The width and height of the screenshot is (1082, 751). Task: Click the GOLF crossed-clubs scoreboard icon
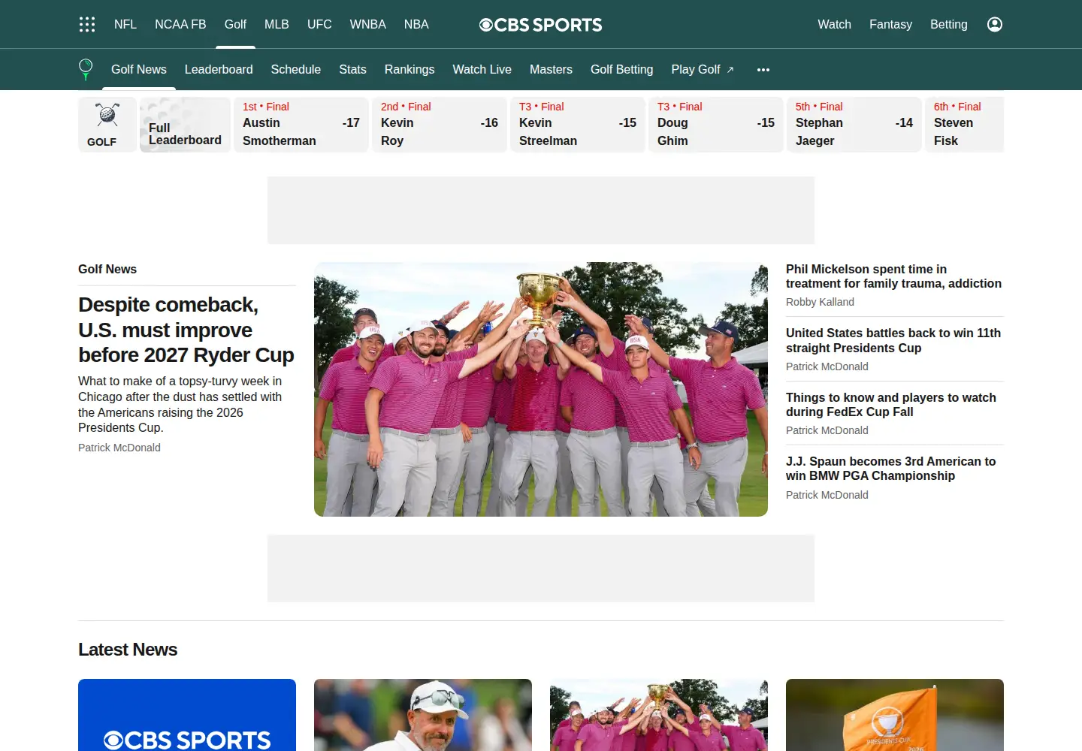pos(107,125)
